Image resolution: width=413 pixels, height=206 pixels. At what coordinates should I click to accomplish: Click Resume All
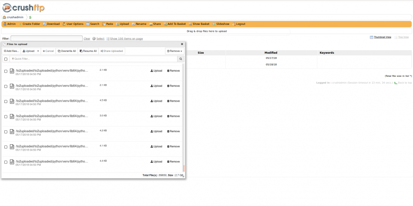pyautogui.click(x=88, y=51)
